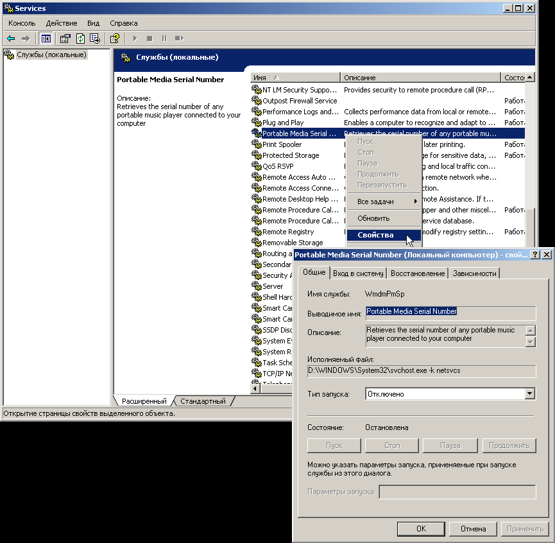
Task: Click the Описание column header
Action: 420,77
